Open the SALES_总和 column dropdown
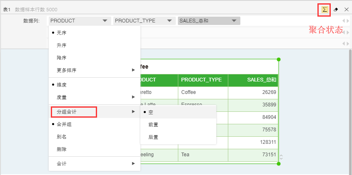 click(209, 21)
